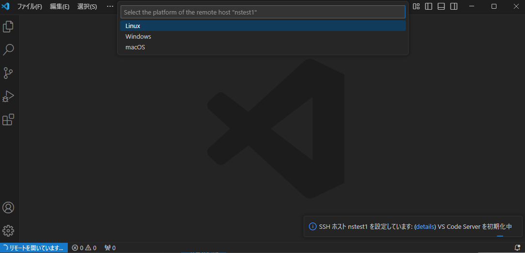Focus the platform selection input field
Image resolution: width=525 pixels, height=253 pixels.
263,12
